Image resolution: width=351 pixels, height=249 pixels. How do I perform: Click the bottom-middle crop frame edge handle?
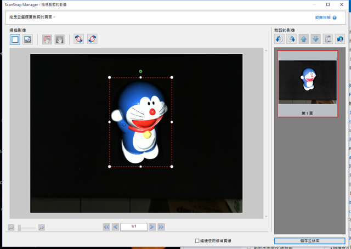pos(140,167)
